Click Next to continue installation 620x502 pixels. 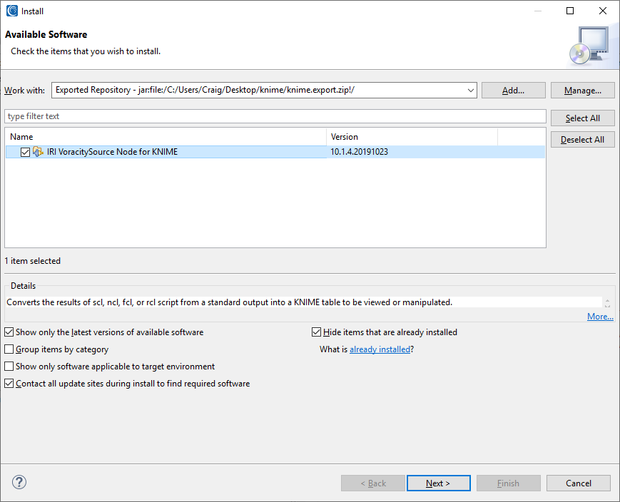[439, 483]
